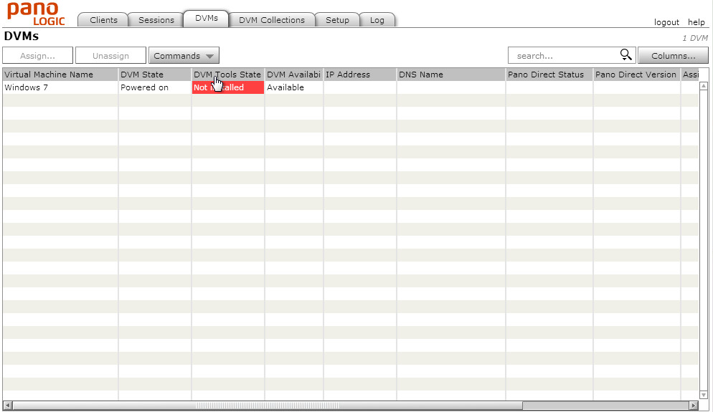
Task: Click the logout link
Action: [666, 21]
